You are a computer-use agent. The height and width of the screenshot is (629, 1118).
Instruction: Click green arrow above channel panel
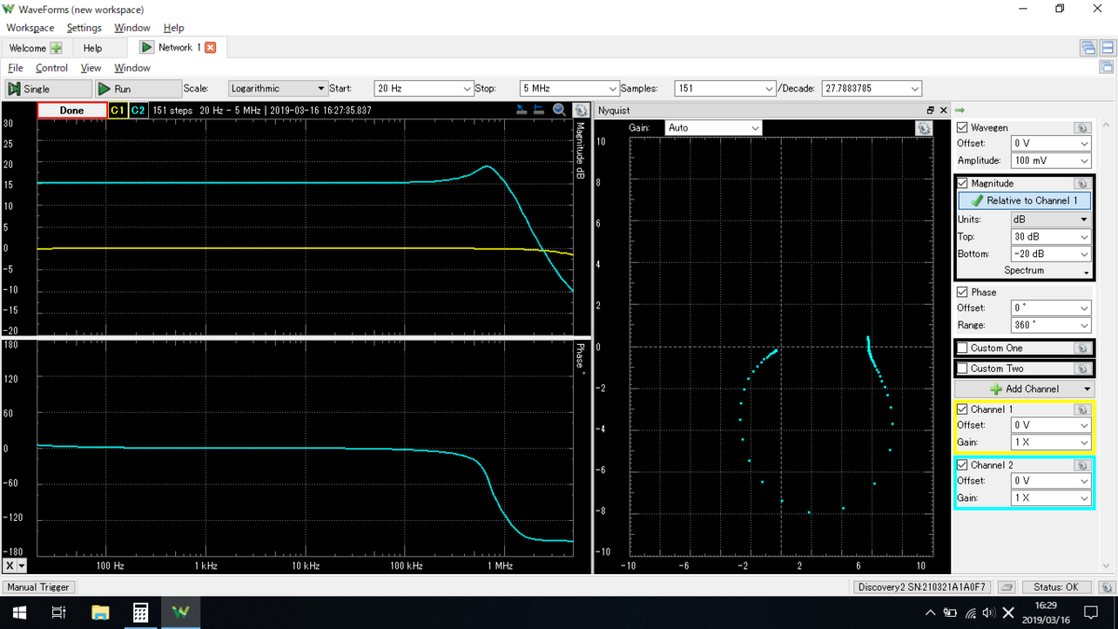pos(960,110)
